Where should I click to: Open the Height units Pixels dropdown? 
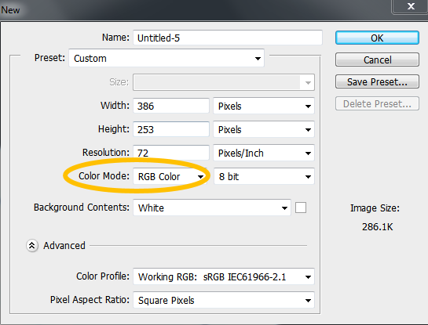click(264, 129)
